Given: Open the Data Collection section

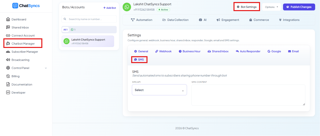Looking at the screenshot, I should click(175, 20).
